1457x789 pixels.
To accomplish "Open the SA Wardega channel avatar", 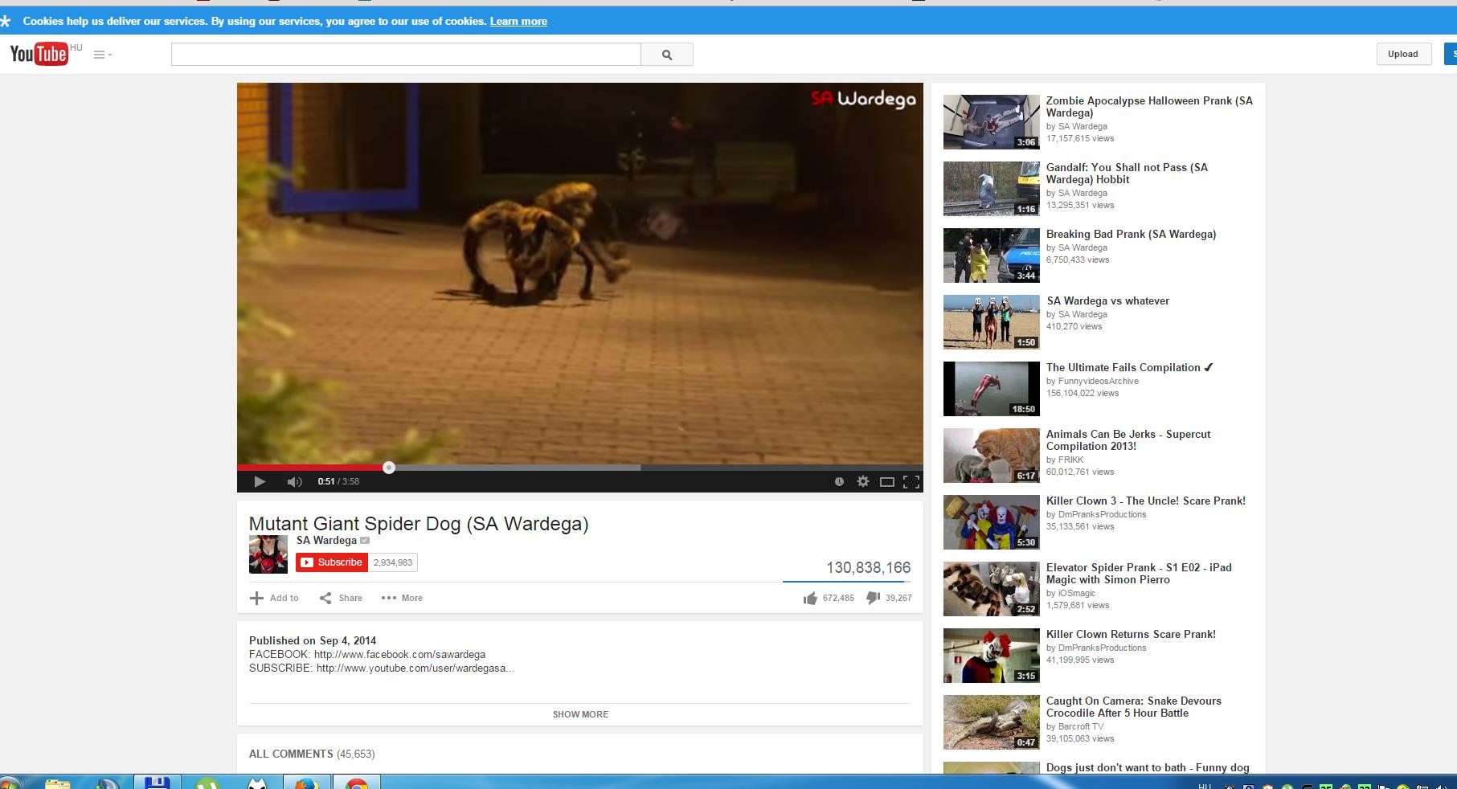I will point(268,554).
